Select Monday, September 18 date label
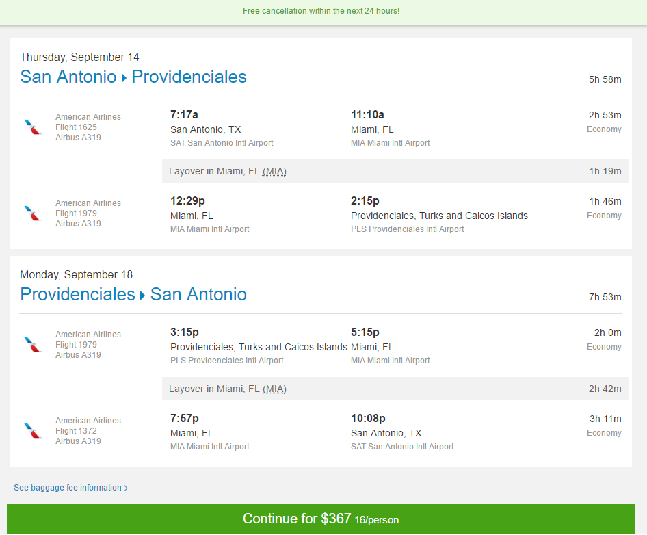Image resolution: width=647 pixels, height=535 pixels. tap(77, 274)
